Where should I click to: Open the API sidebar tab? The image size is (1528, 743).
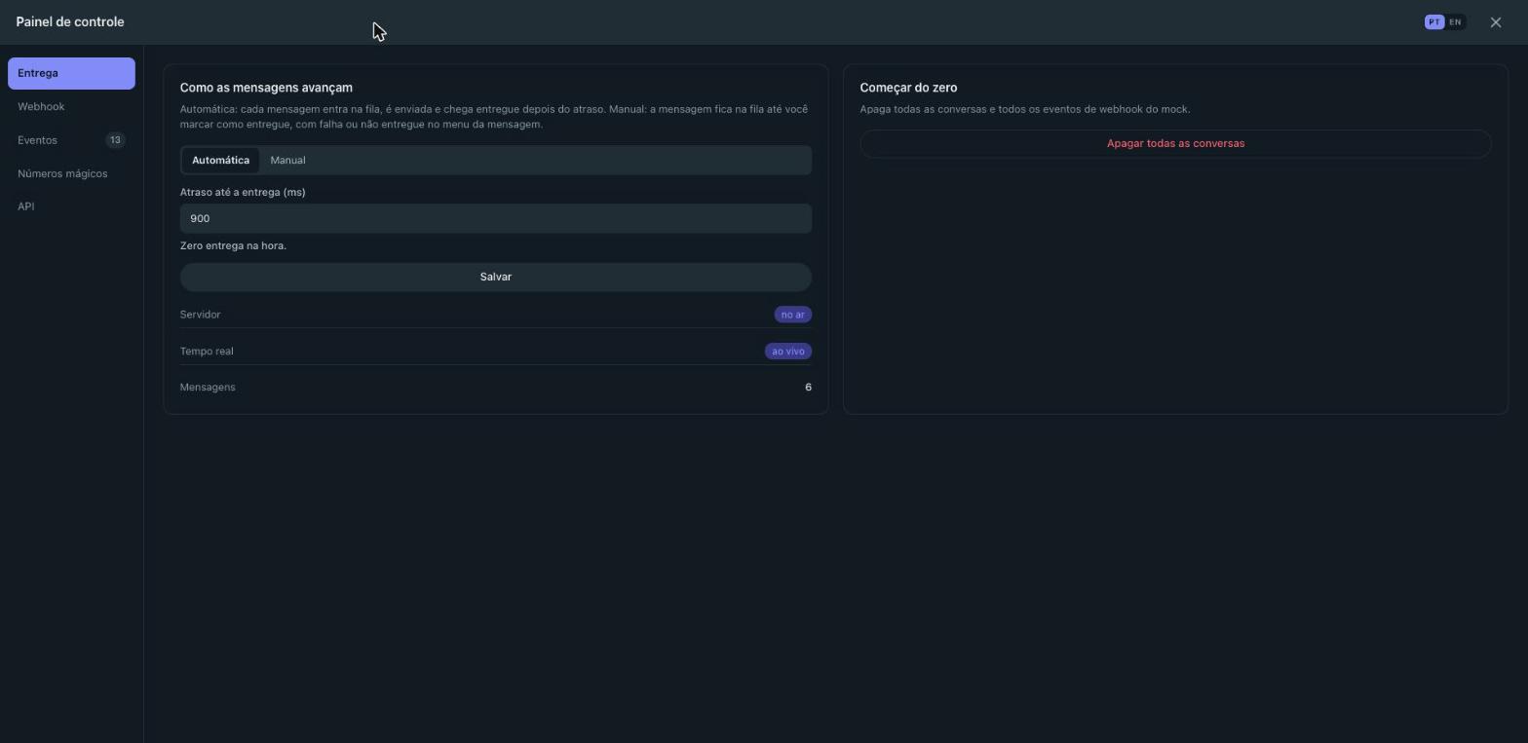tap(71, 206)
